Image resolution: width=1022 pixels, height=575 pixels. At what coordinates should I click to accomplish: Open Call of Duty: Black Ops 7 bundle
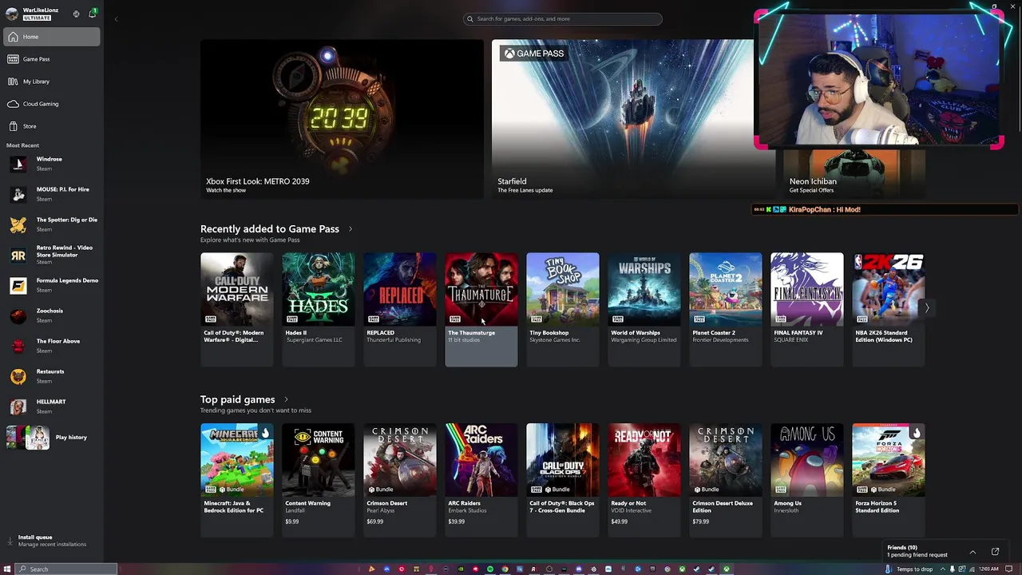click(562, 480)
